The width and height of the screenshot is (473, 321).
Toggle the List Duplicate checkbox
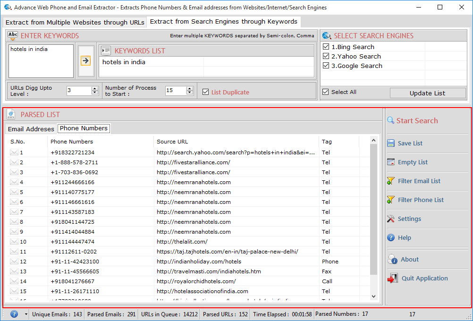coord(205,92)
